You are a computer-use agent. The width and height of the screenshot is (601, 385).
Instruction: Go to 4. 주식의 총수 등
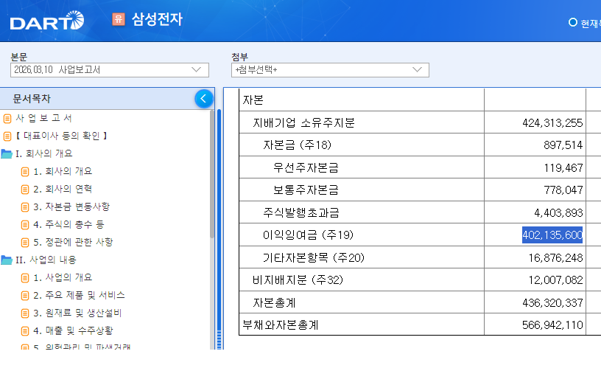pyautogui.click(x=68, y=224)
